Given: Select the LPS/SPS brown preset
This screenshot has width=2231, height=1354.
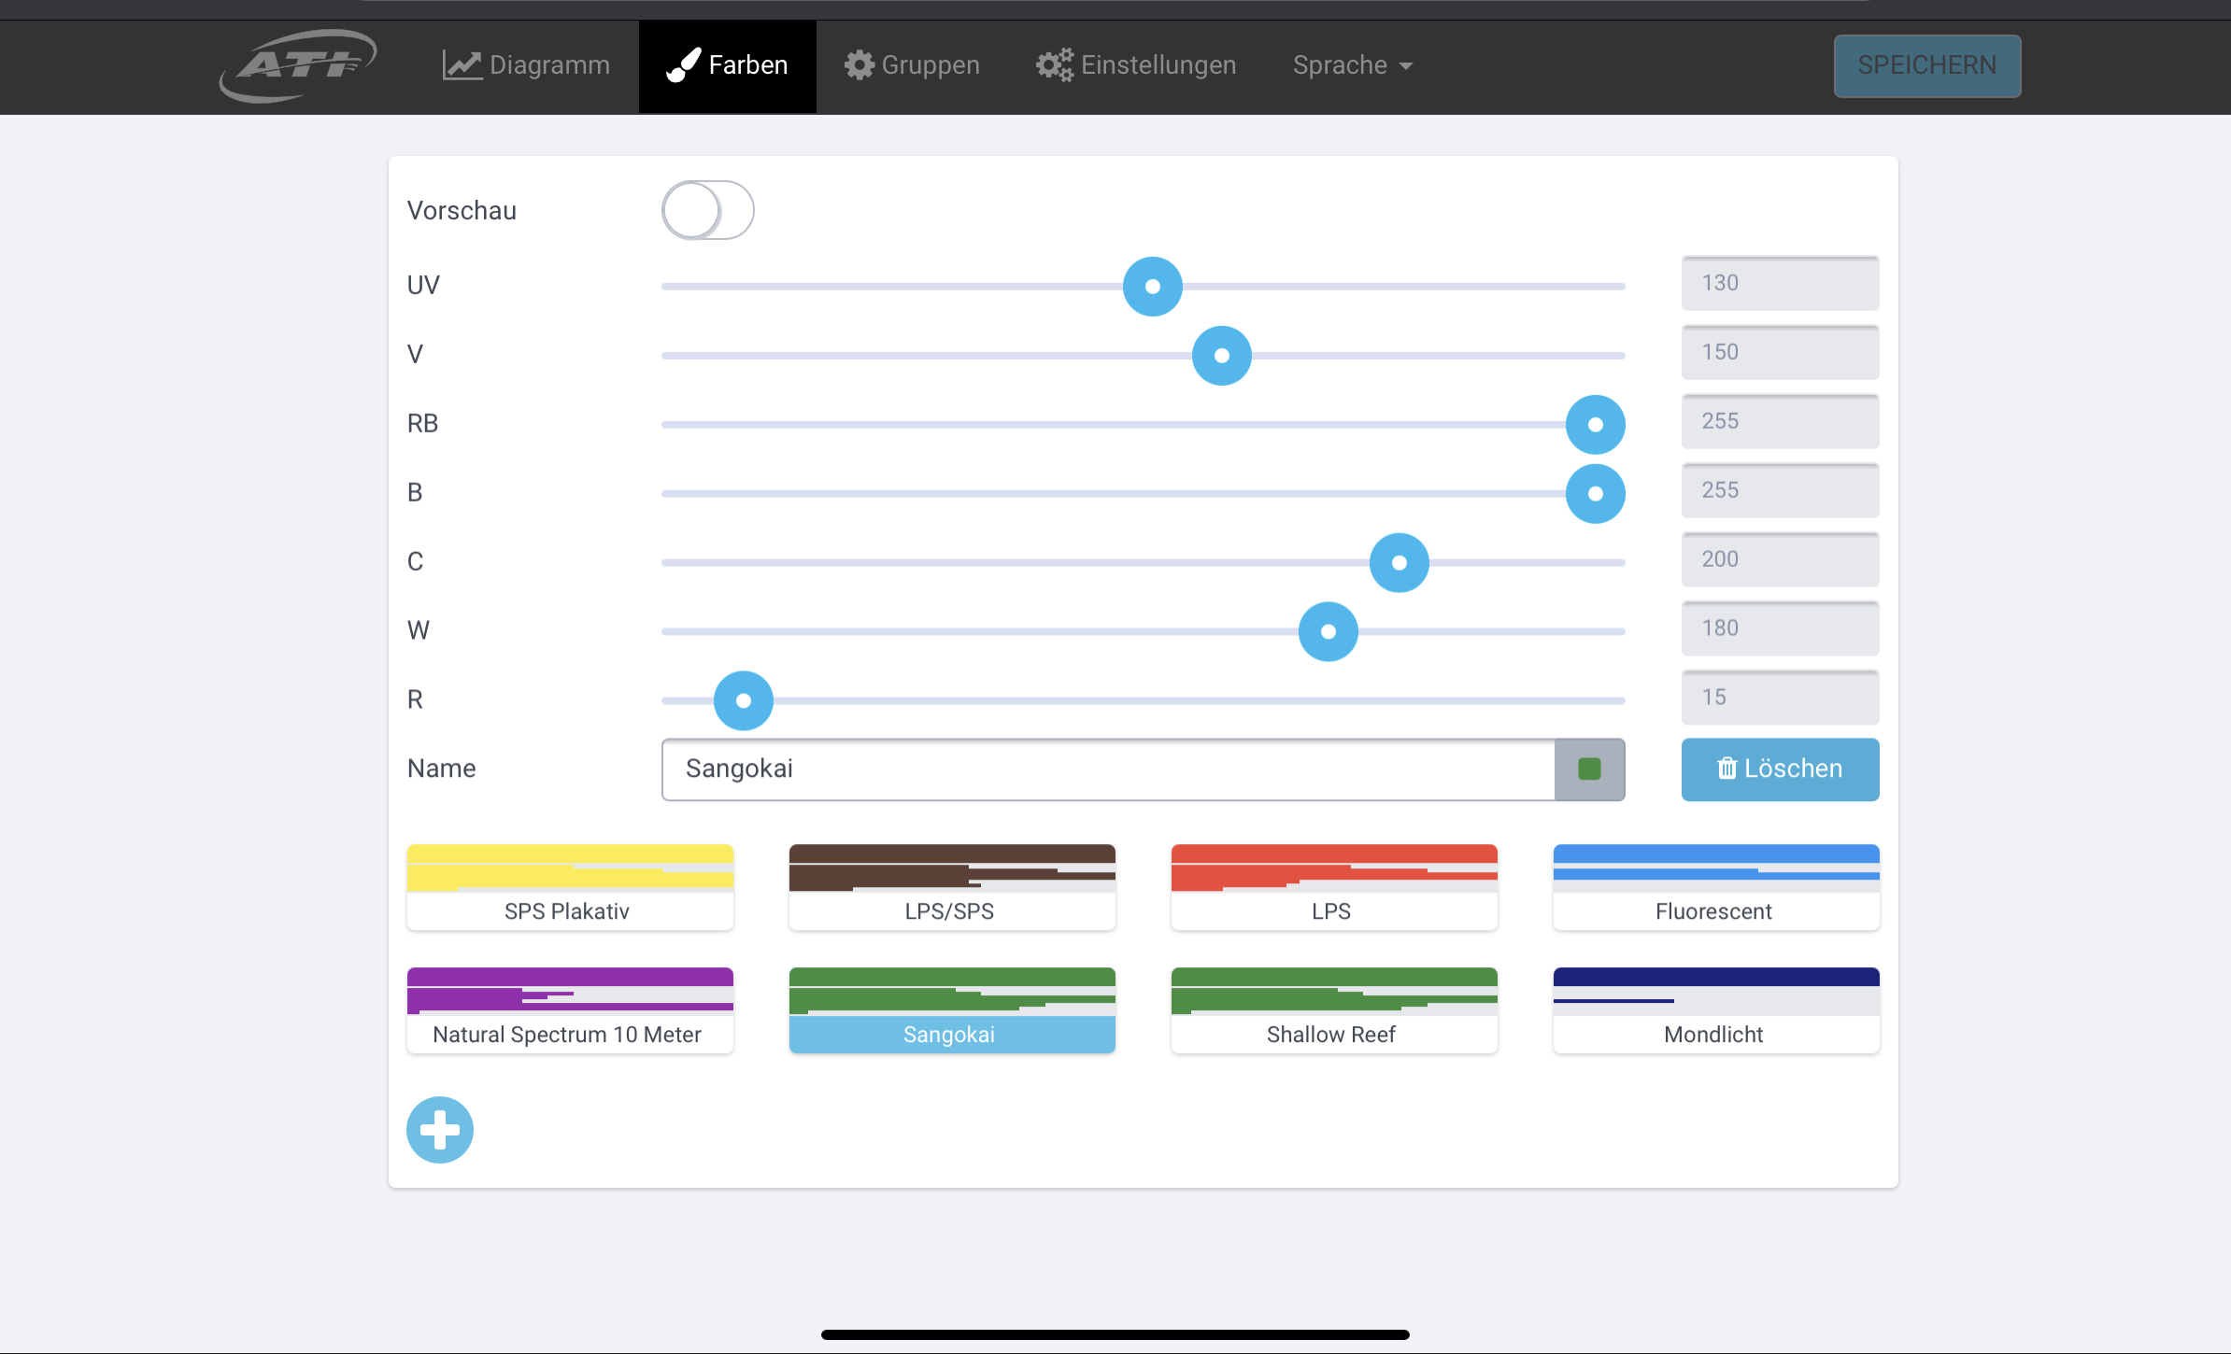Looking at the screenshot, I should pyautogui.click(x=951, y=887).
